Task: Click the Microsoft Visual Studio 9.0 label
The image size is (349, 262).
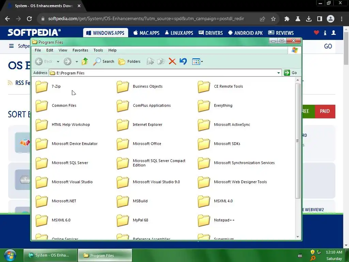Action: tap(156, 182)
